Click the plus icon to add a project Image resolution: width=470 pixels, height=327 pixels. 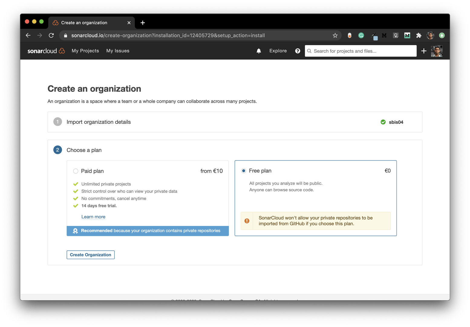(424, 51)
